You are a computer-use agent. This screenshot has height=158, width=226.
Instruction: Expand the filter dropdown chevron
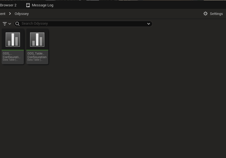(x=10, y=24)
